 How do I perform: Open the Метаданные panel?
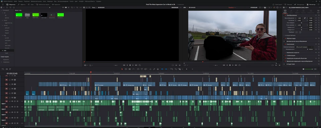pos(300,4)
